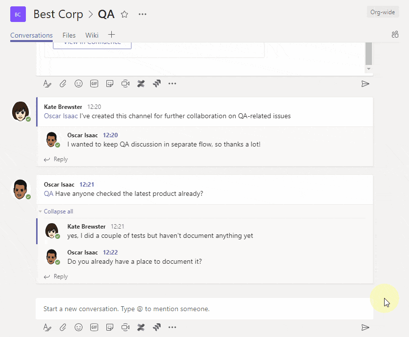Click Meet now video icon in bottom toolbar

125,327
